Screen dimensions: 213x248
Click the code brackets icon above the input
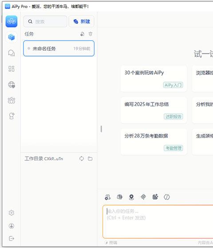click(167, 197)
